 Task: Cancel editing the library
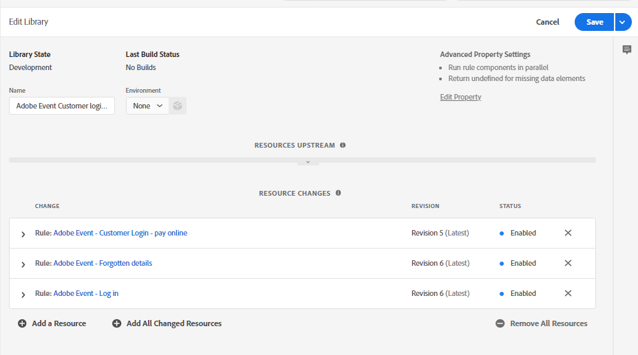(x=547, y=22)
